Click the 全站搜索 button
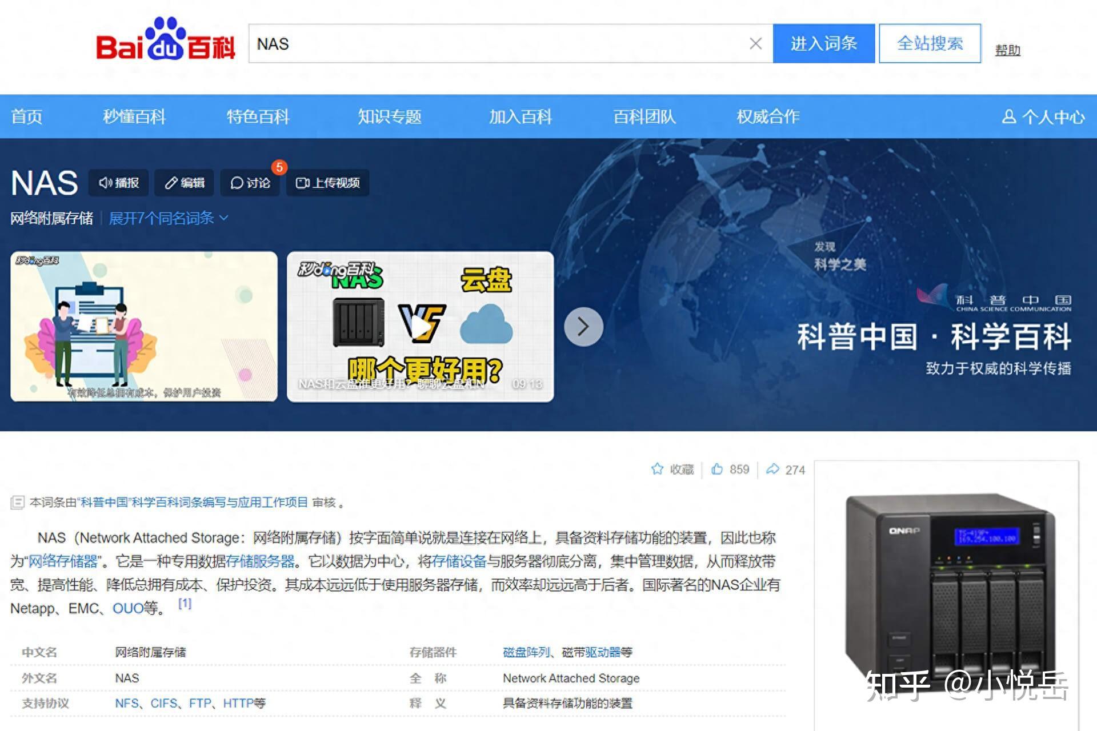Image resolution: width=1097 pixels, height=731 pixels. point(930,43)
